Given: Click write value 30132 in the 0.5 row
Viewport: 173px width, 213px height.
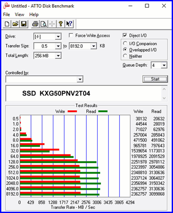Looking at the screenshot, I should [x=141, y=119].
